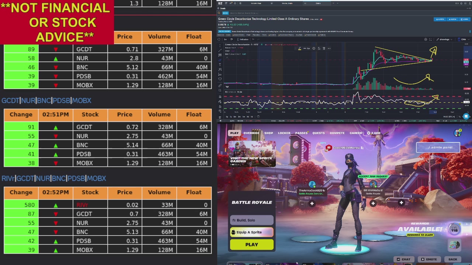Click the Equip A Sprite button
The image size is (472, 265).
click(x=252, y=232)
